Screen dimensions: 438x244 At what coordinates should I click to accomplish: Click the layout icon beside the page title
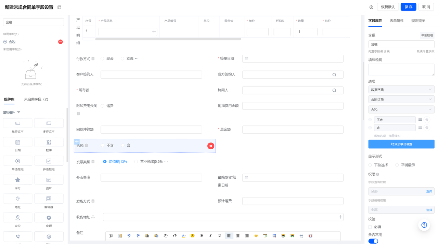[59, 7]
